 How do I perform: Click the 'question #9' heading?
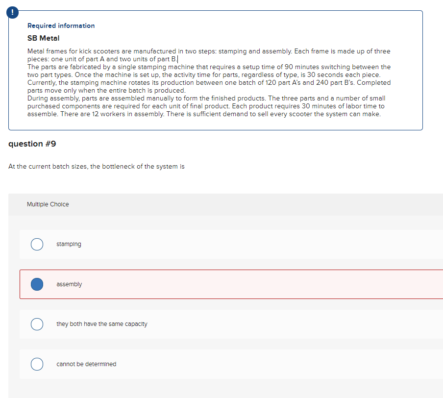32,144
